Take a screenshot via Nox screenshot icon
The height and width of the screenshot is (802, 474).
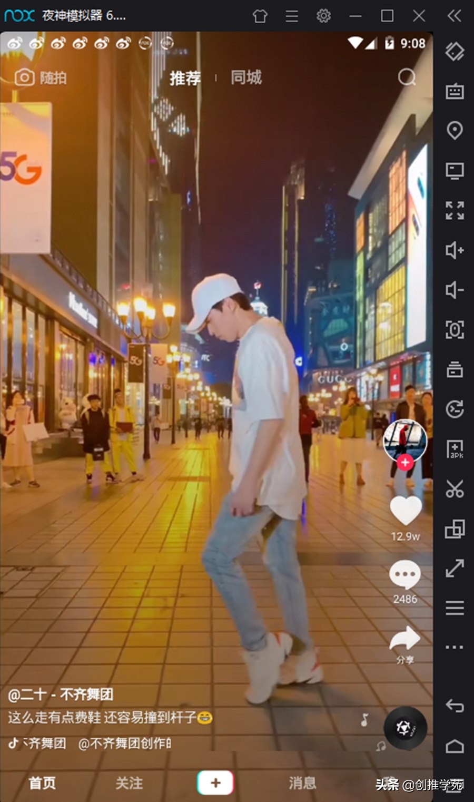coord(454,328)
